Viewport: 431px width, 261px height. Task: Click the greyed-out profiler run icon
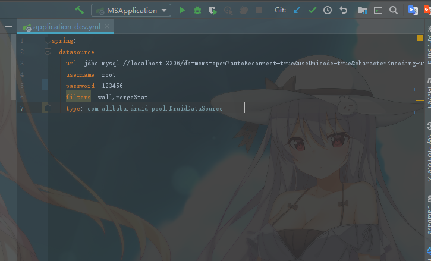(x=228, y=11)
